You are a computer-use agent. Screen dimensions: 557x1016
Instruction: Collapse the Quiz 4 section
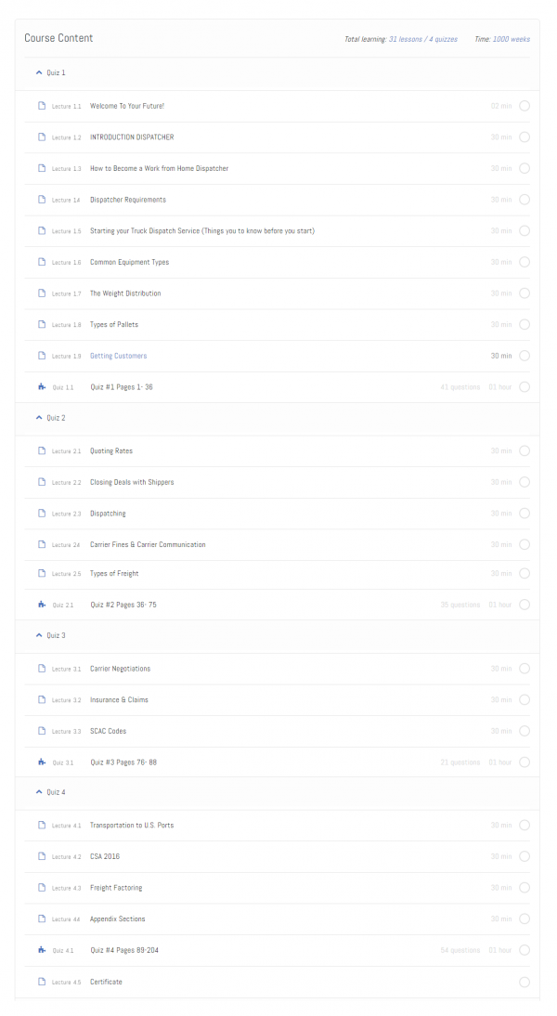click(x=39, y=792)
